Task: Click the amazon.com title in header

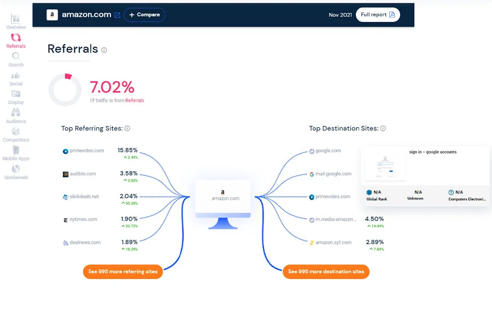Action: (86, 15)
